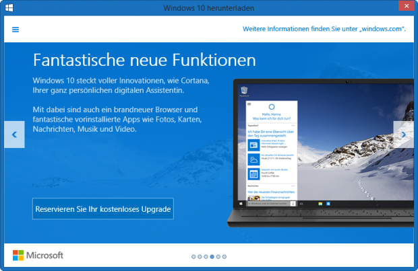Click the Microsoft logo
Image resolution: width=418 pixels, height=271 pixels.
click(38, 256)
